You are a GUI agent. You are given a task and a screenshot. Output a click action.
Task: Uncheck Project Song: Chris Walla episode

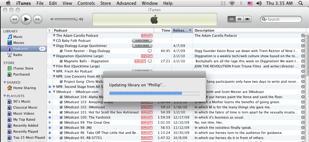(x=61, y=82)
